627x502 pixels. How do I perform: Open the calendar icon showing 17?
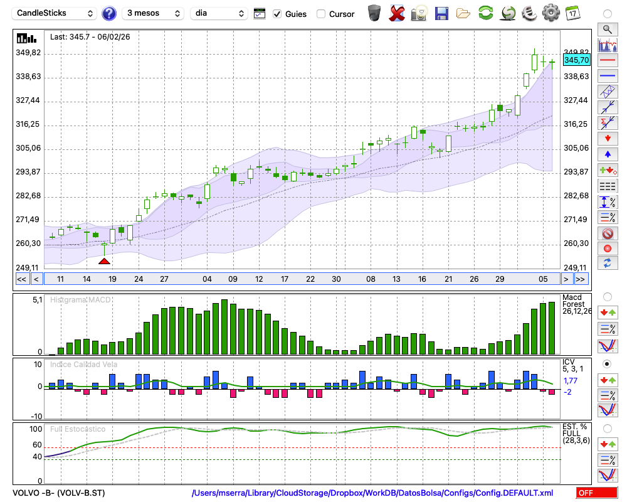click(x=572, y=13)
